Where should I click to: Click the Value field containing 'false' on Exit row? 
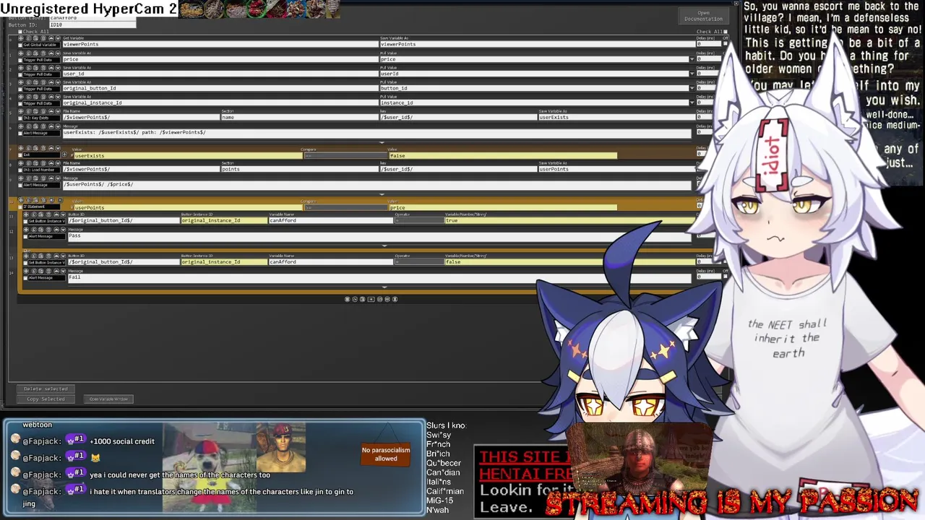click(x=503, y=155)
